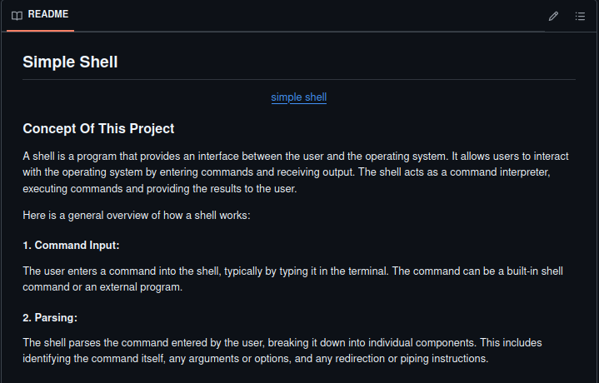Click the "1. Command Input:" subheading

pyautogui.click(x=71, y=246)
